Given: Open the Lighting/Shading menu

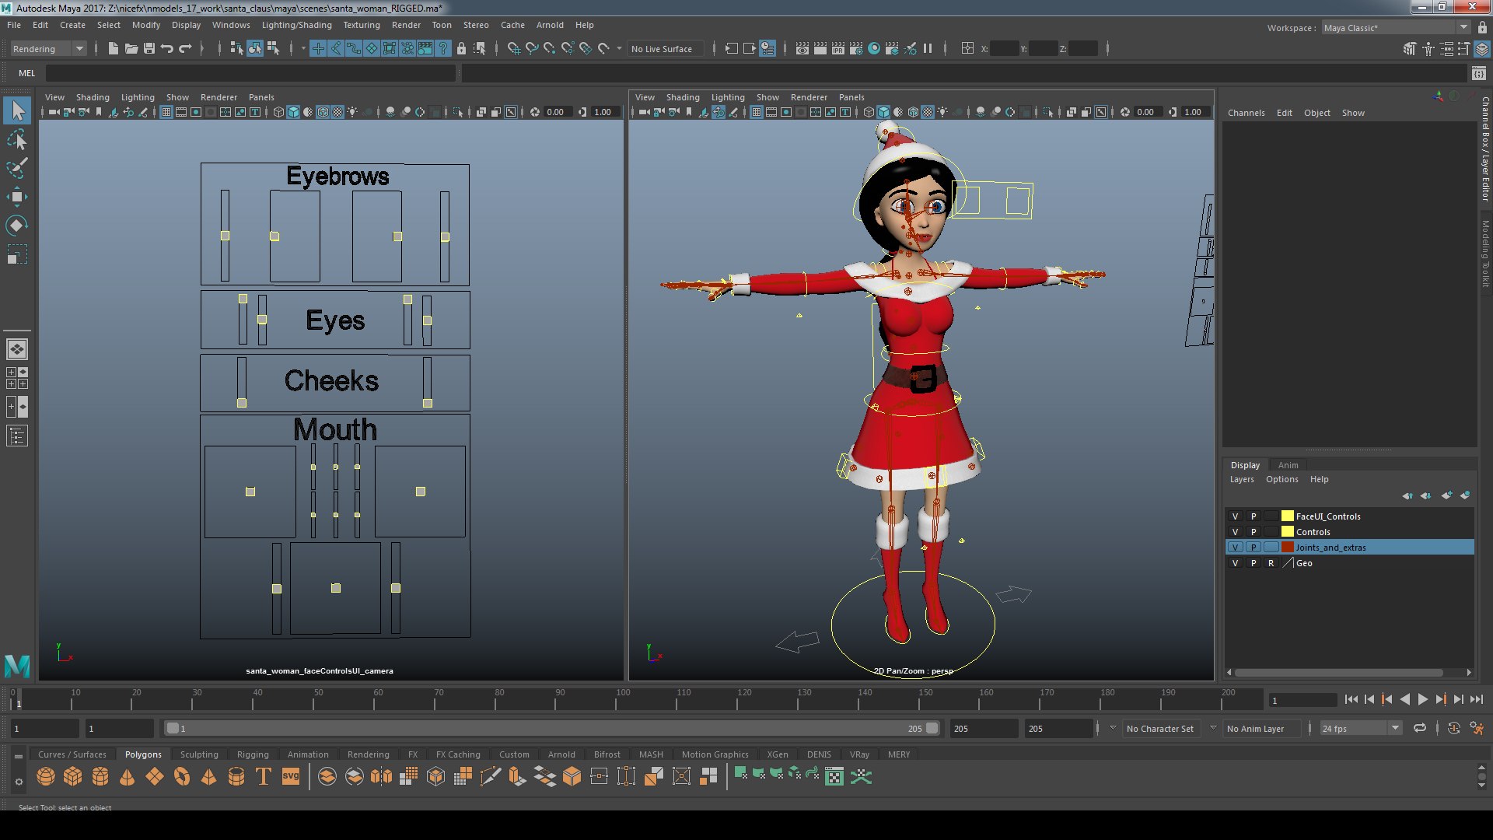Looking at the screenshot, I should click(296, 25).
